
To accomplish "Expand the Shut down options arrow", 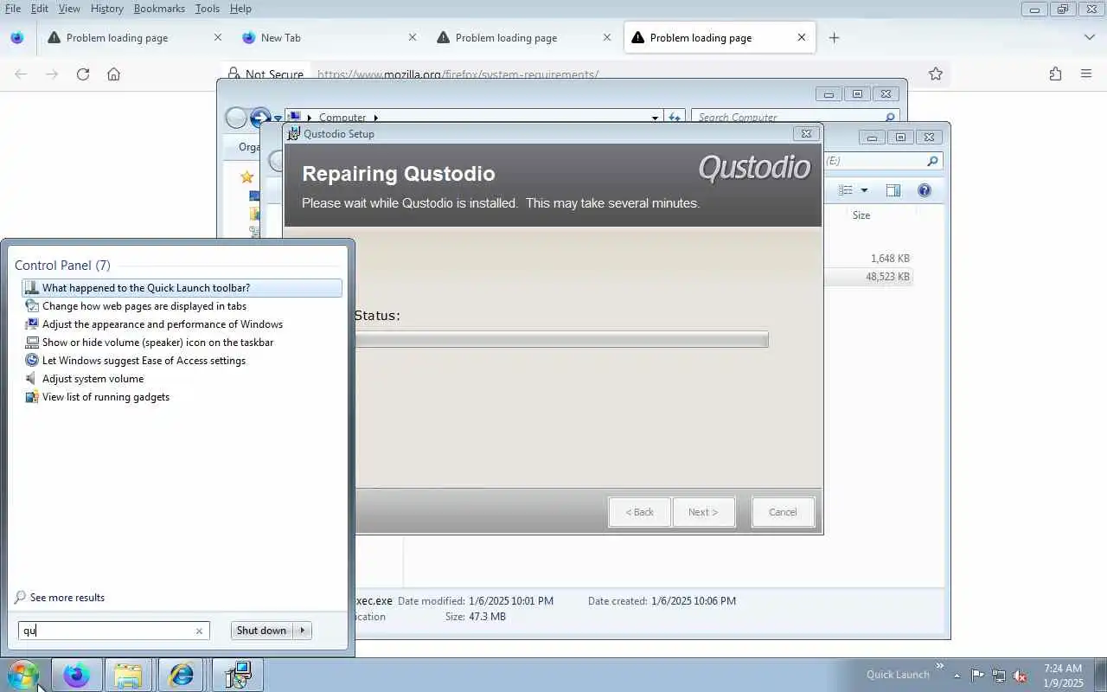I will (303, 631).
